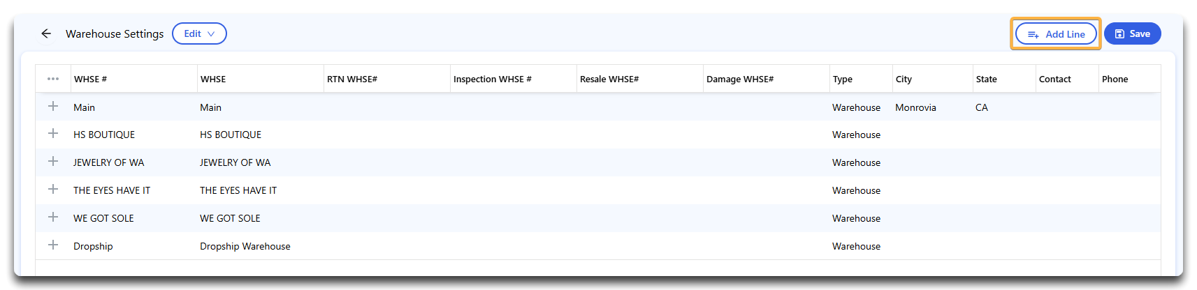The height and width of the screenshot is (290, 1197).
Task: Sort by the WHSE # column header
Action: [90, 79]
